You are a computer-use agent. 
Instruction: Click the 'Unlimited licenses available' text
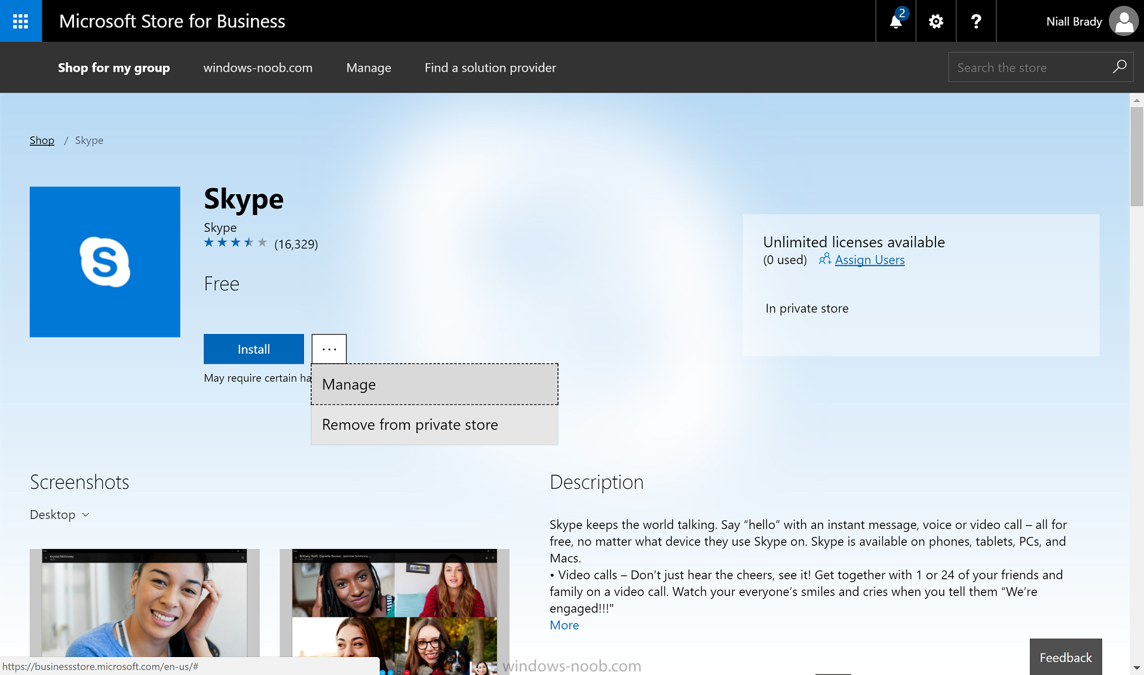[x=854, y=242]
